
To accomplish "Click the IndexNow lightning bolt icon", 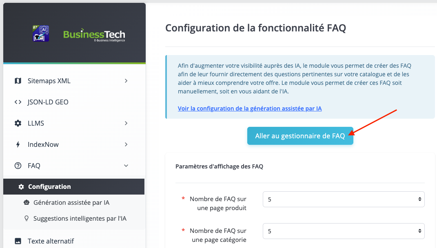I will point(18,144).
